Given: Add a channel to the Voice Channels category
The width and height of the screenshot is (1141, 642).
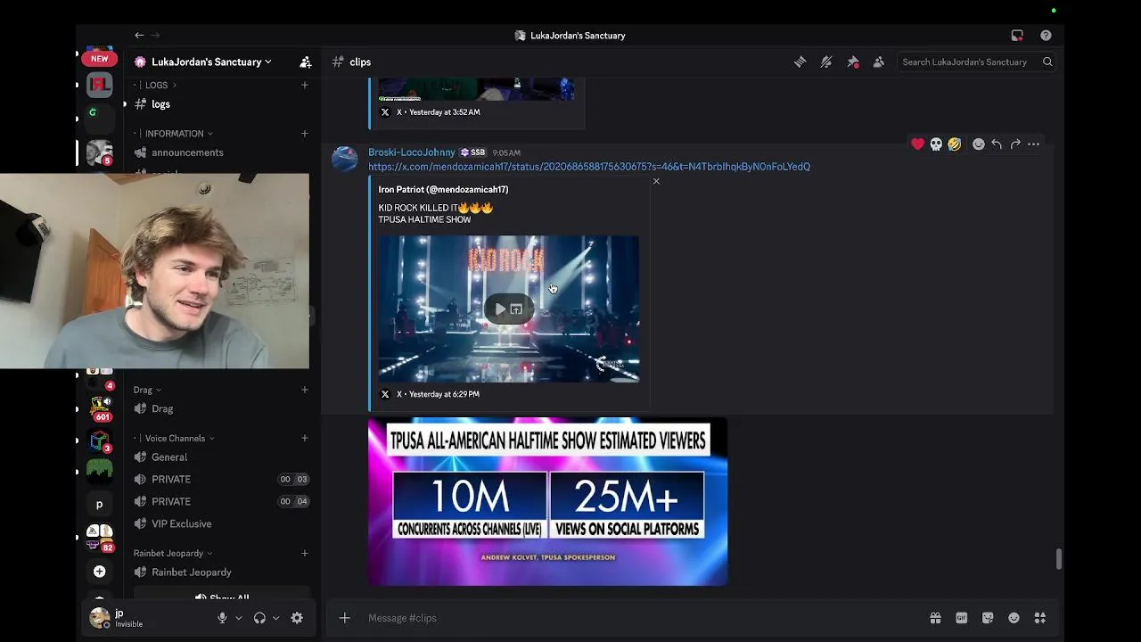Looking at the screenshot, I should pyautogui.click(x=305, y=438).
